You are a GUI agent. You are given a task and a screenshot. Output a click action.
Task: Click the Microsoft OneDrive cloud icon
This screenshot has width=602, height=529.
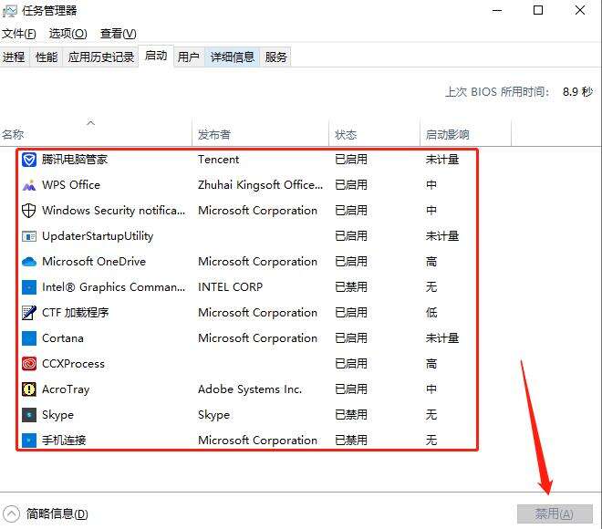point(29,262)
